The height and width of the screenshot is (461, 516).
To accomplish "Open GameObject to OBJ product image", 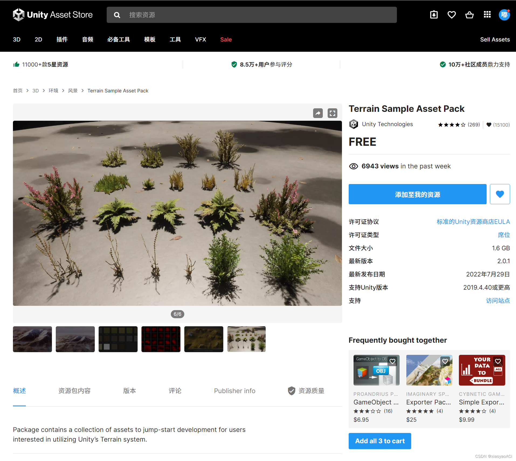I will (x=376, y=370).
